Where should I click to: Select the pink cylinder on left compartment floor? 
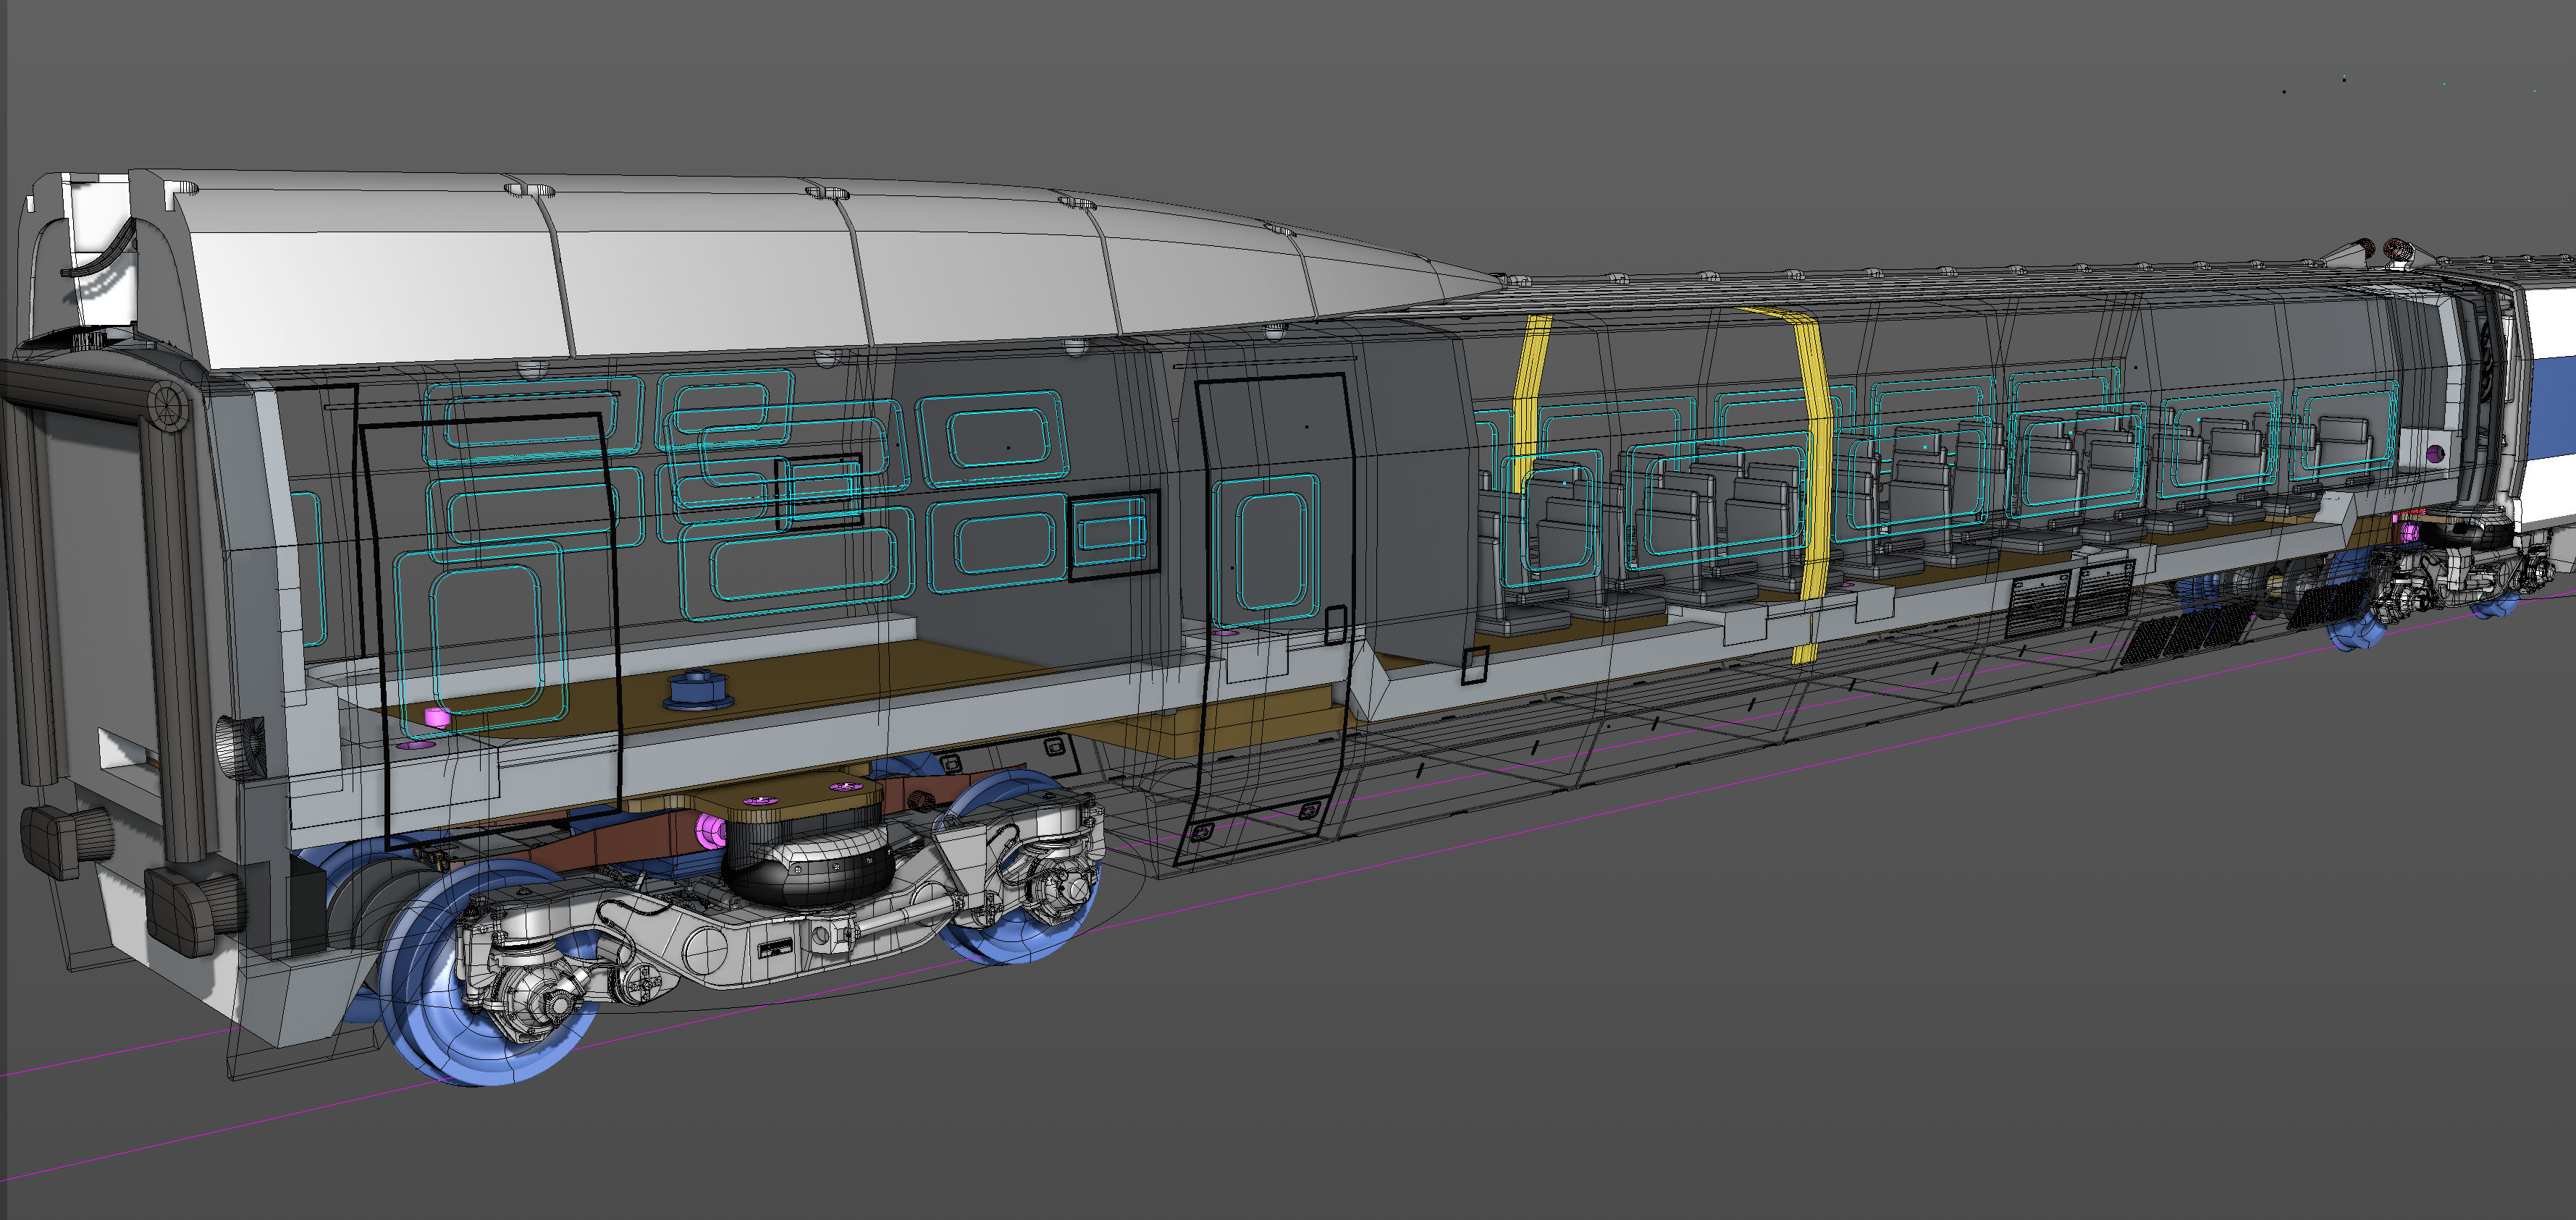coord(437,717)
